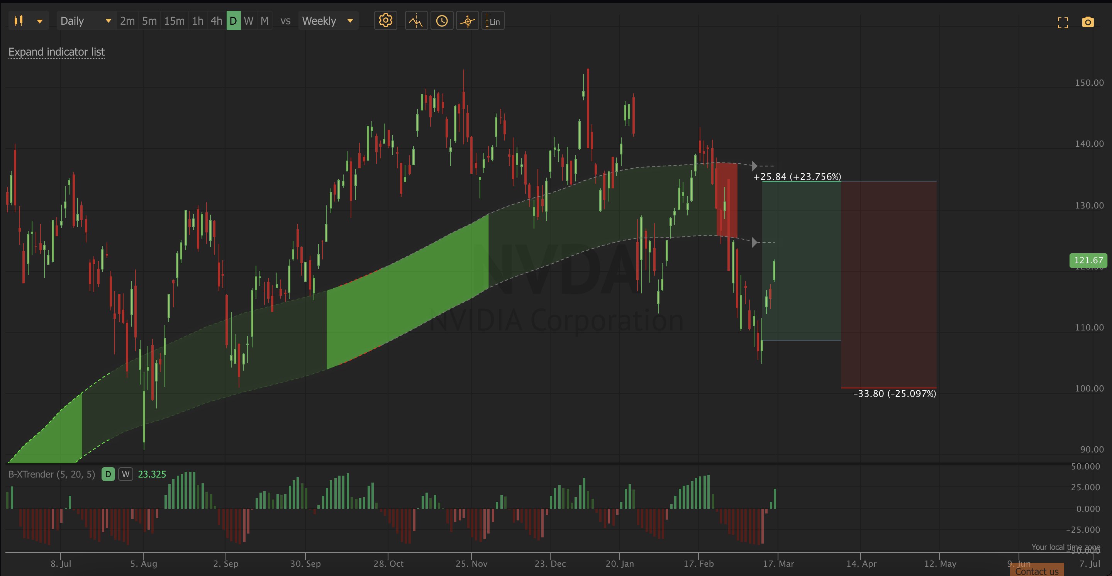1112x576 pixels.
Task: Click Expand indicator list link
Action: pos(56,52)
